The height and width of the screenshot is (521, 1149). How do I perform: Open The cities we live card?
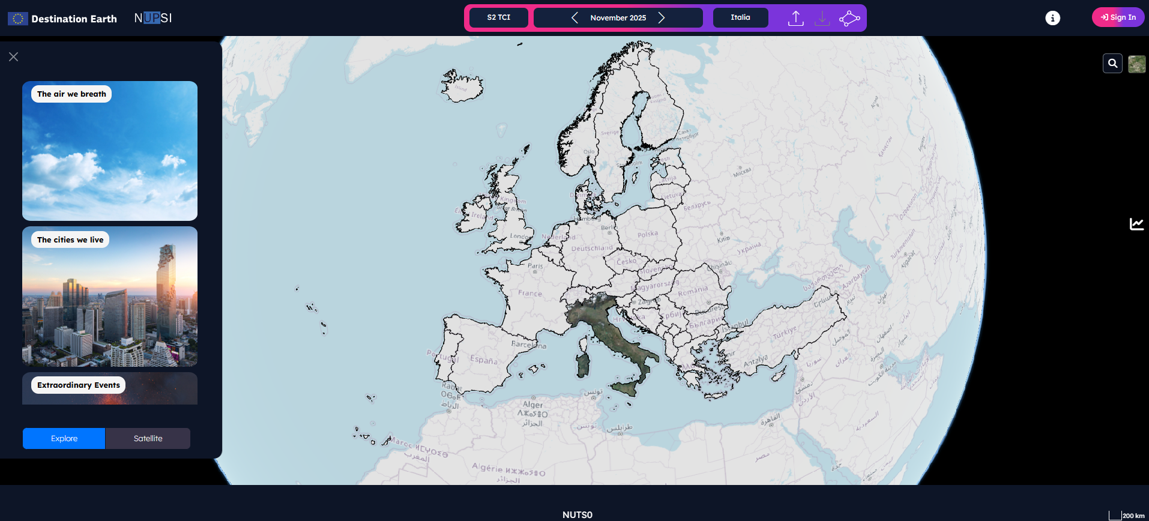(110, 296)
